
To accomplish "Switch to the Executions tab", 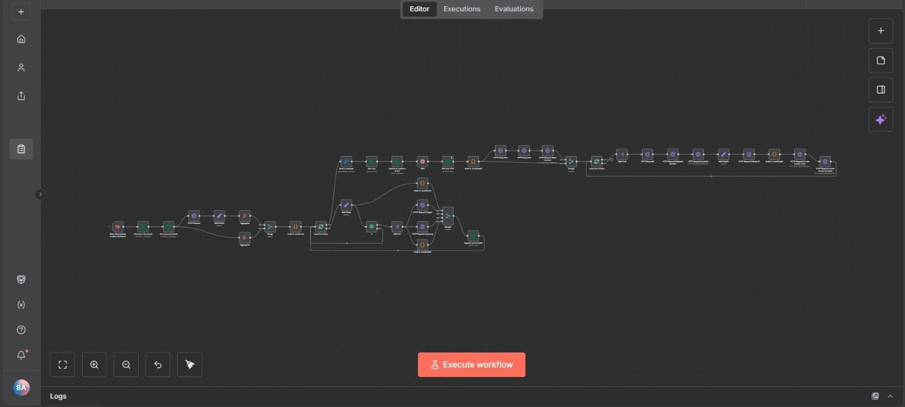I will tap(462, 9).
